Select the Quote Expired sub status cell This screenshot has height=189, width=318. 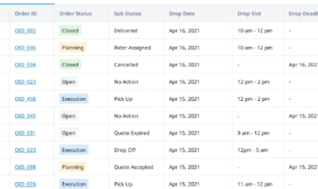[131, 133]
